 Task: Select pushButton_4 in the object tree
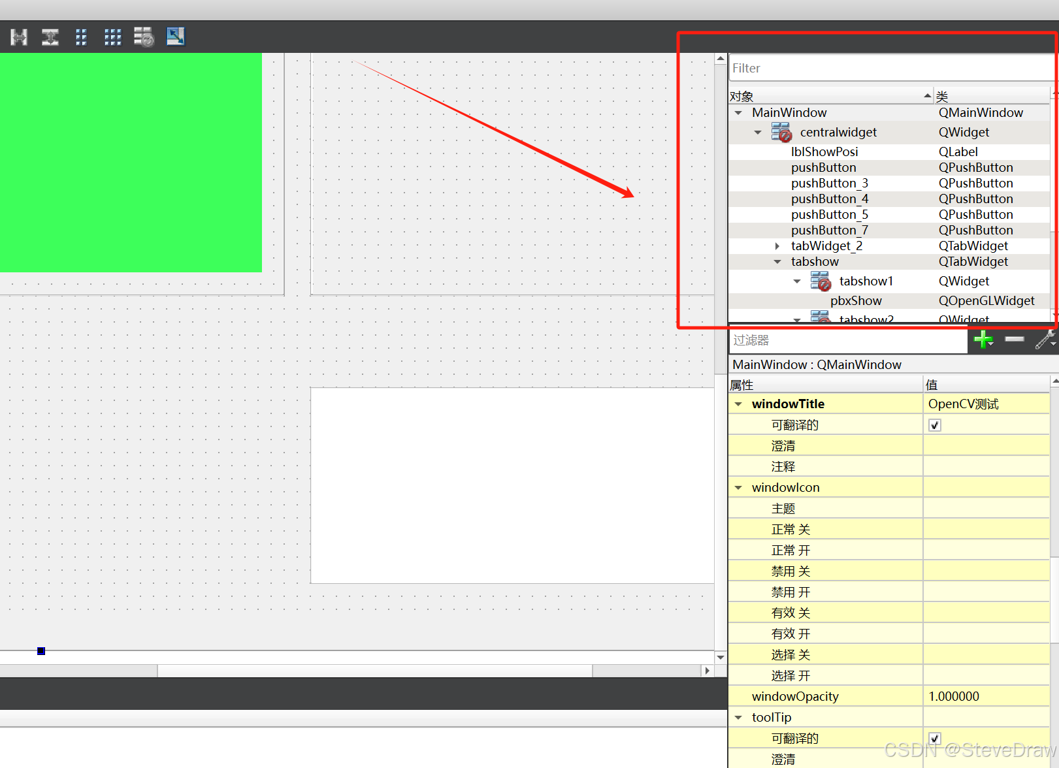coord(830,199)
